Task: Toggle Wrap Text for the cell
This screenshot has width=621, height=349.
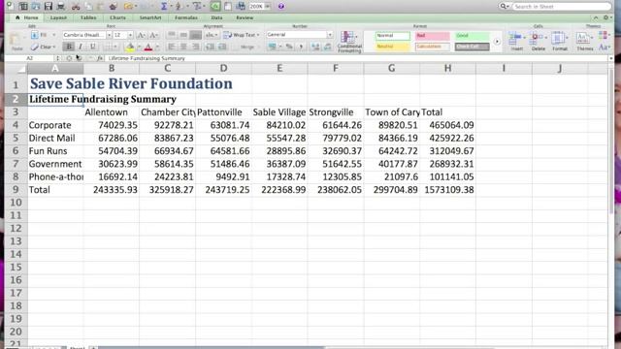Action: [x=242, y=35]
